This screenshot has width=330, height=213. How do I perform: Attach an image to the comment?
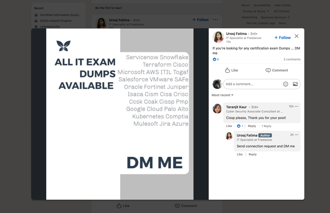click(x=295, y=84)
